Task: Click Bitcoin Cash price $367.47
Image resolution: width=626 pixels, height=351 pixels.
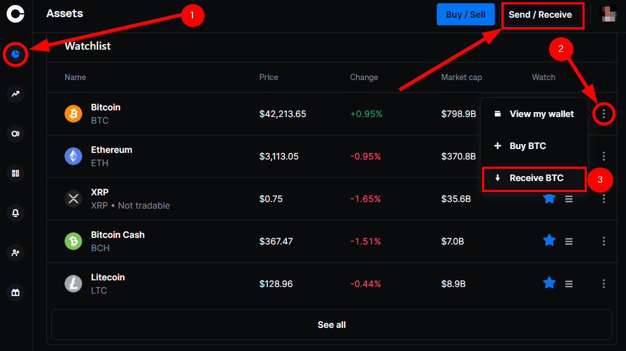Action: pos(276,241)
